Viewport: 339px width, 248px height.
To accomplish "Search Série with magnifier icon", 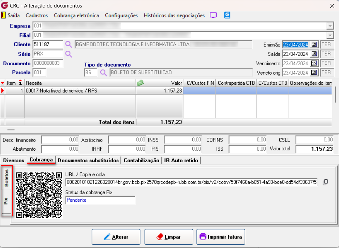I will pos(69,54).
